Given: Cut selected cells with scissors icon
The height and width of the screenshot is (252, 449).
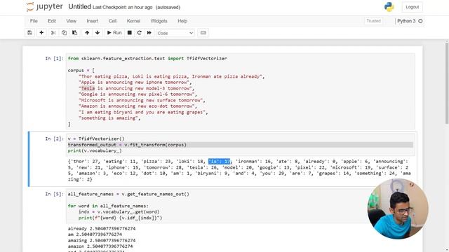Looking at the screenshot, I should point(53,33).
